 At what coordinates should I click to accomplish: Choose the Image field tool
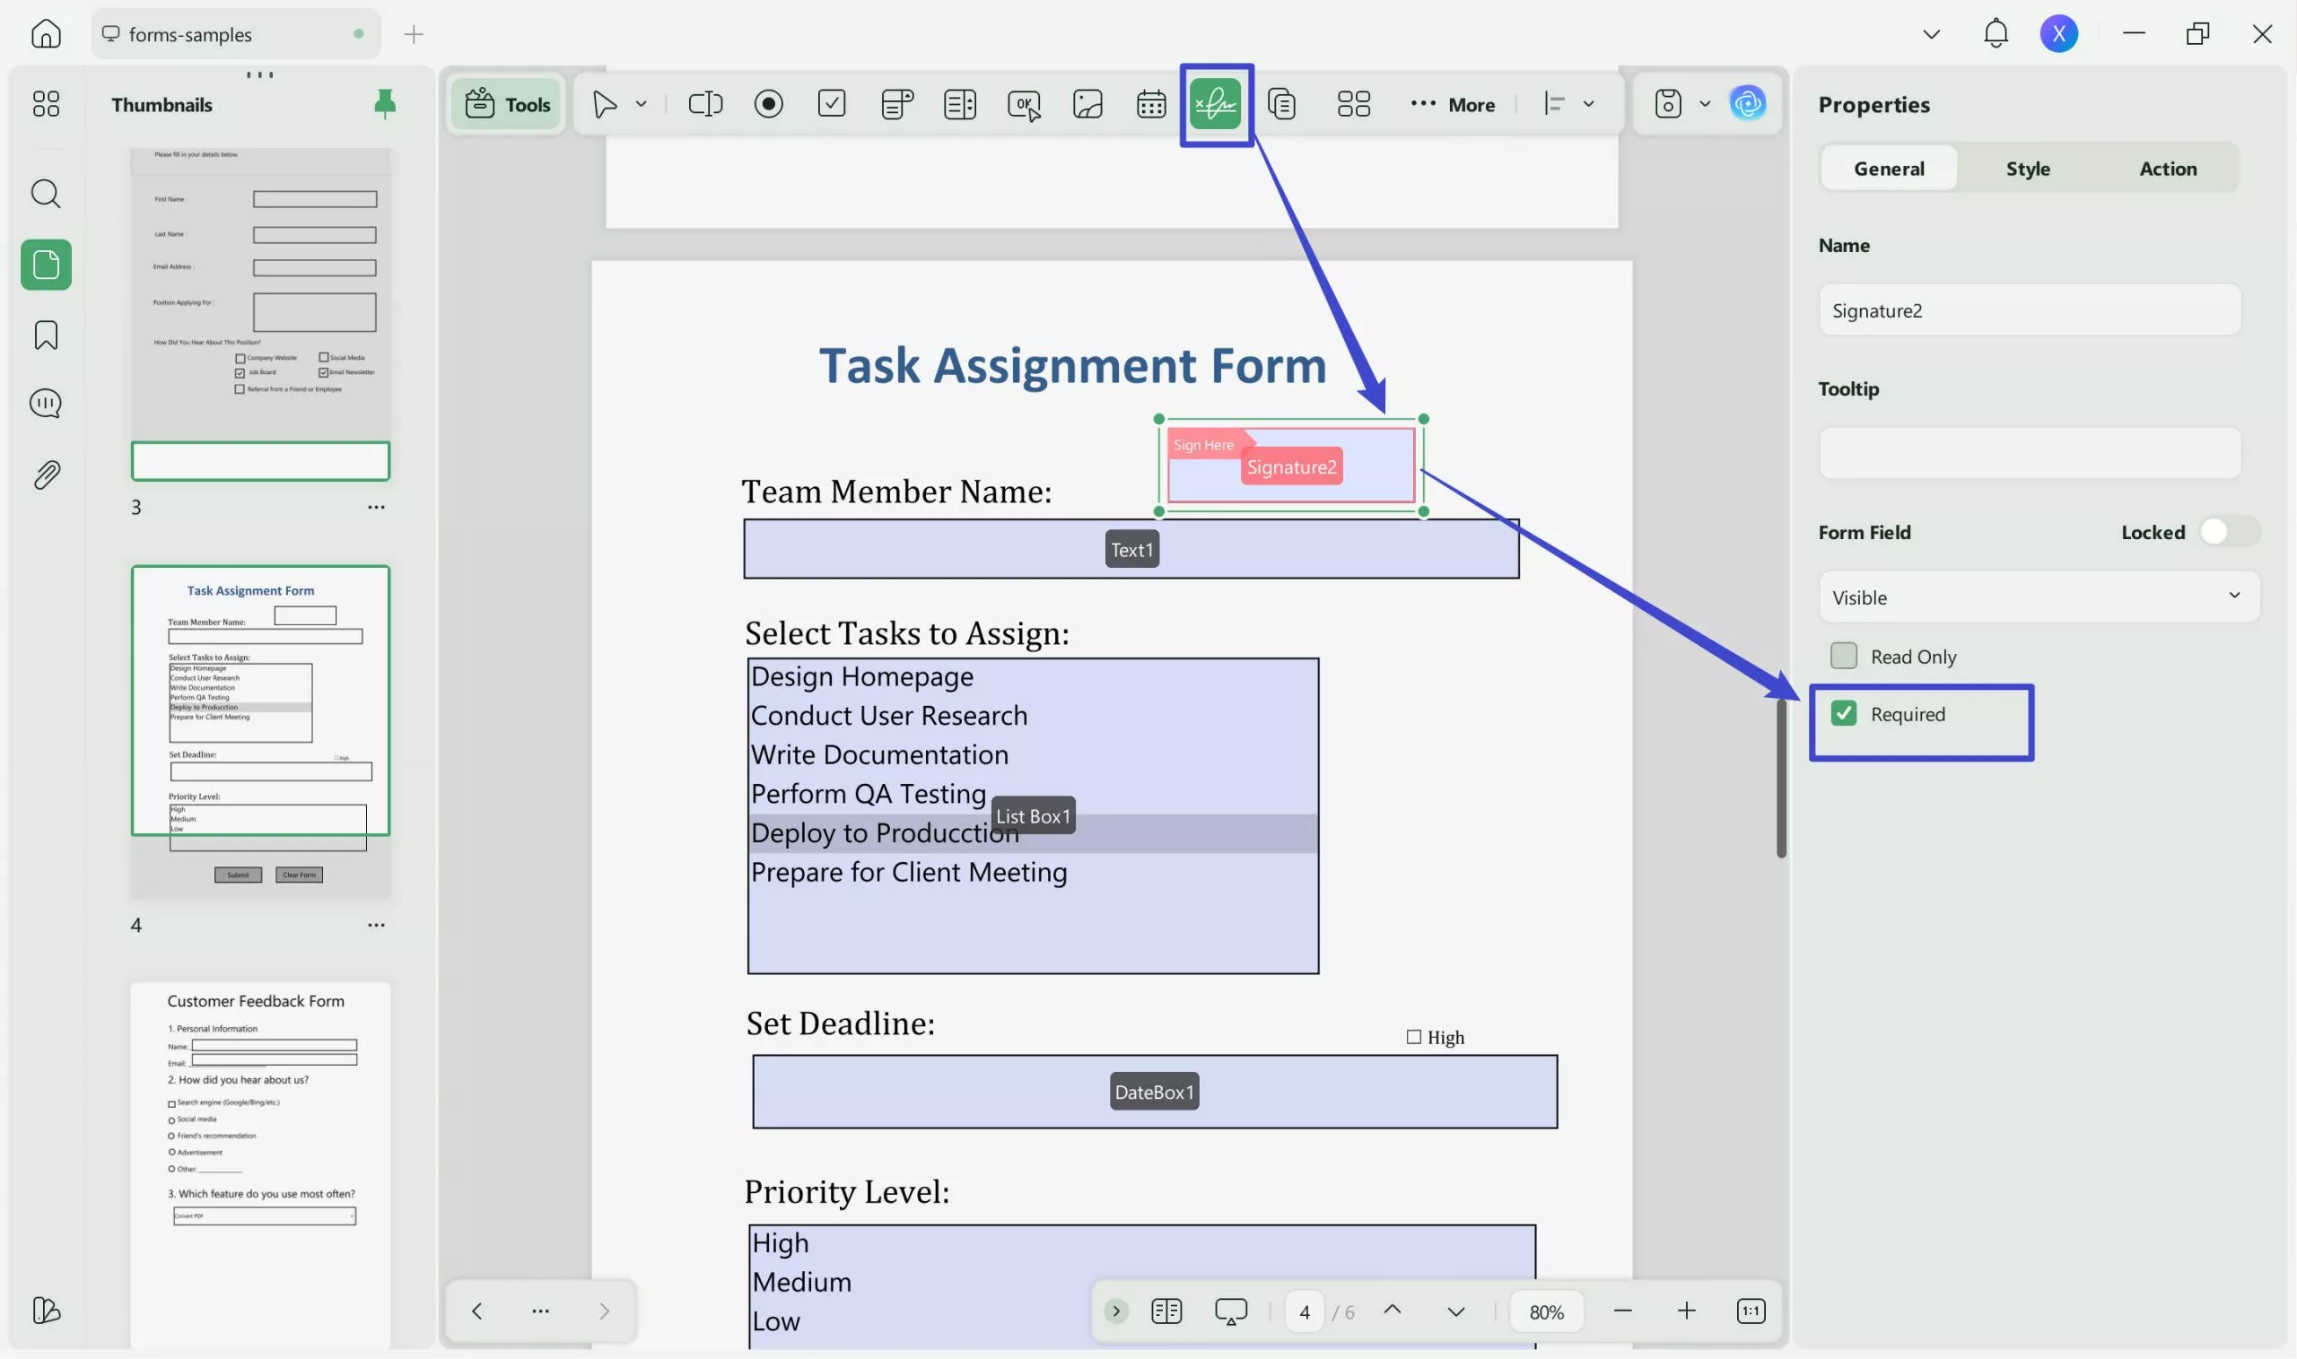click(x=1087, y=103)
